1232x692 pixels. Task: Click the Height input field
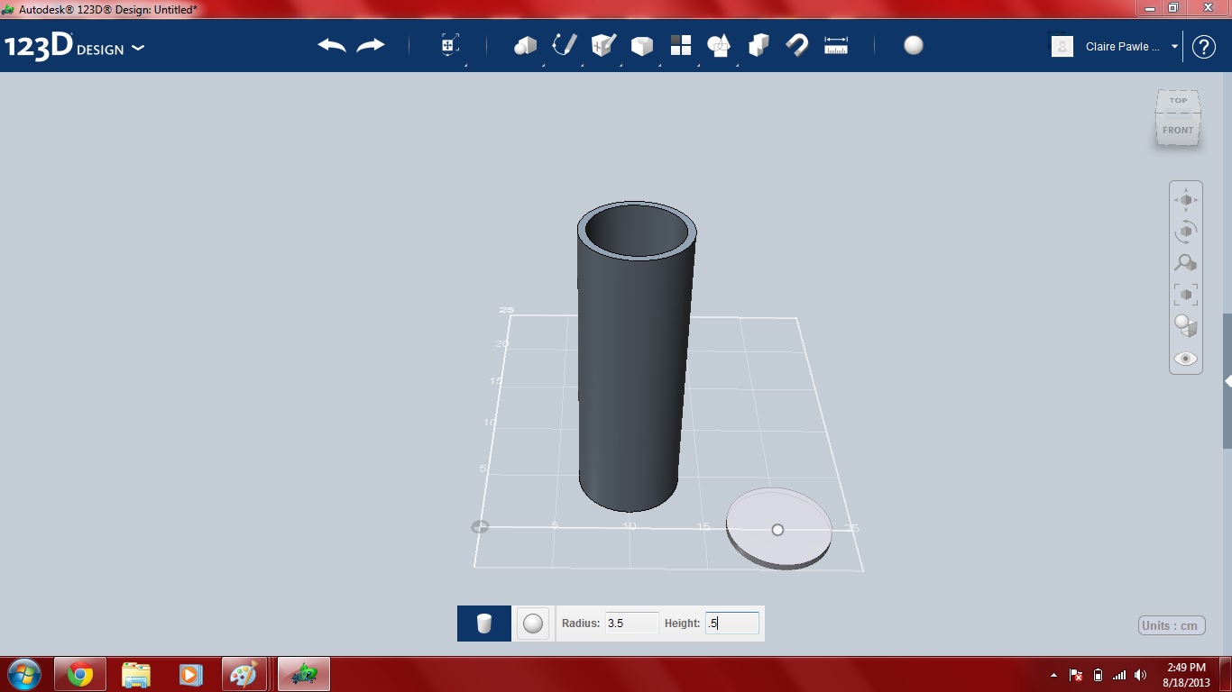731,623
